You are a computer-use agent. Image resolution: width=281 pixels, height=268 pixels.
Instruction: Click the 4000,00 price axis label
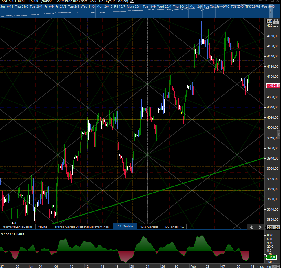click(273, 128)
